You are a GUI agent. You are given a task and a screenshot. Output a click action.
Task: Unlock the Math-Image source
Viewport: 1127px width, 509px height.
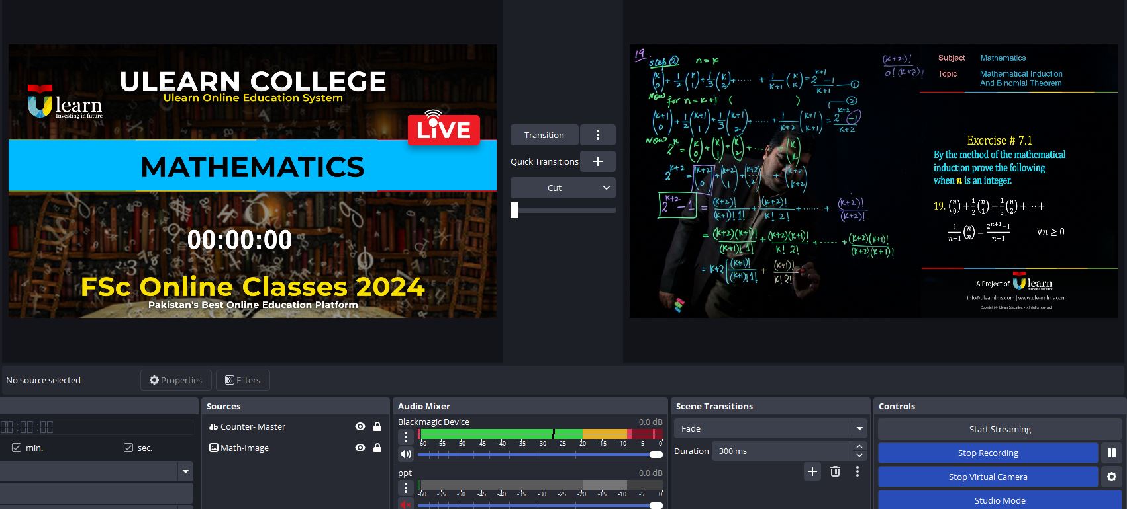pos(377,448)
